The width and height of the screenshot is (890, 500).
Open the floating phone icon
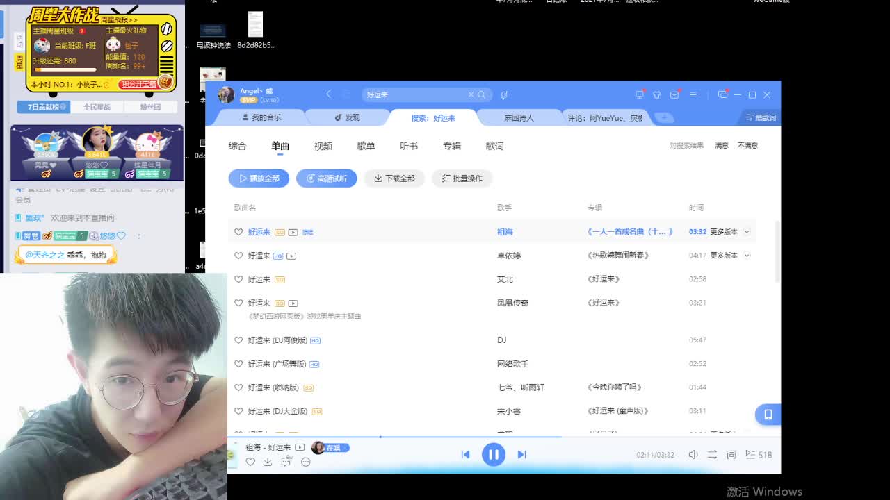pyautogui.click(x=768, y=415)
